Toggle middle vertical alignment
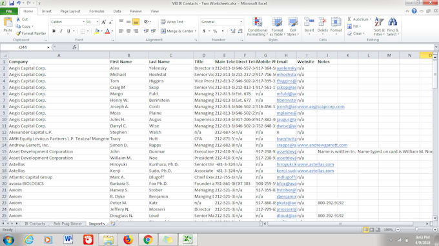Viewport: 439px width, 246px height. pos(128,22)
